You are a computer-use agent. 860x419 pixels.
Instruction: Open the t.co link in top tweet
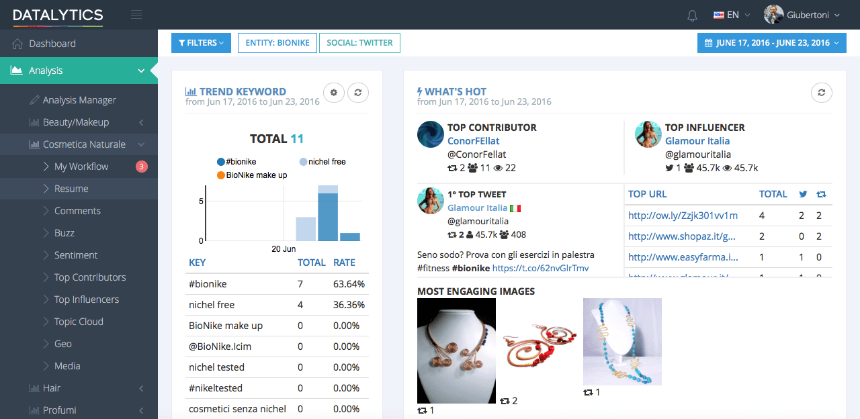540,268
